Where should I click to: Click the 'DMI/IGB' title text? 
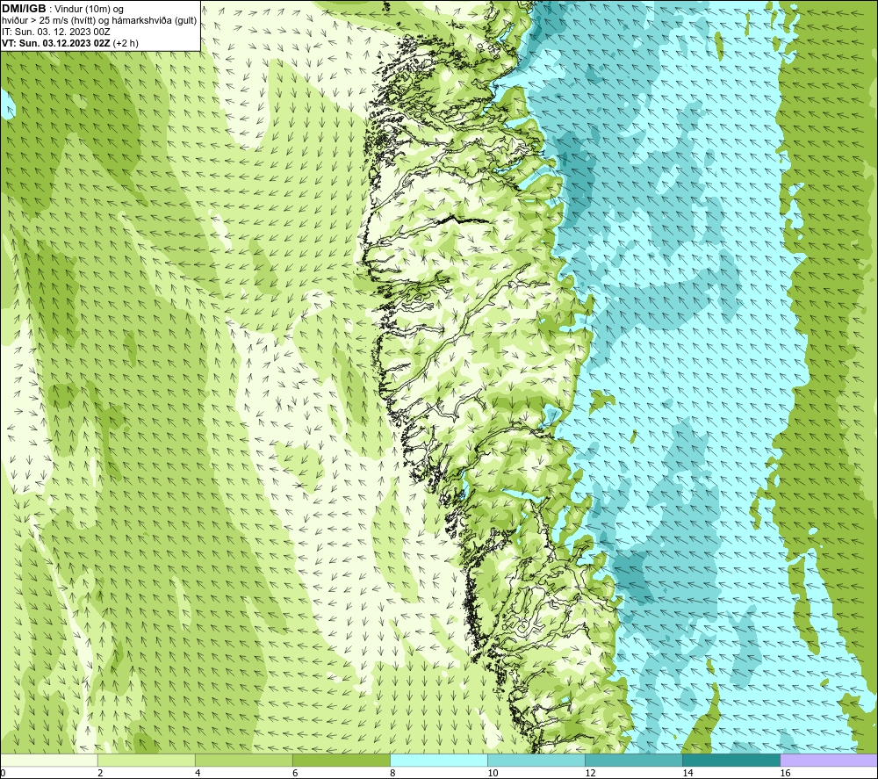(x=24, y=9)
